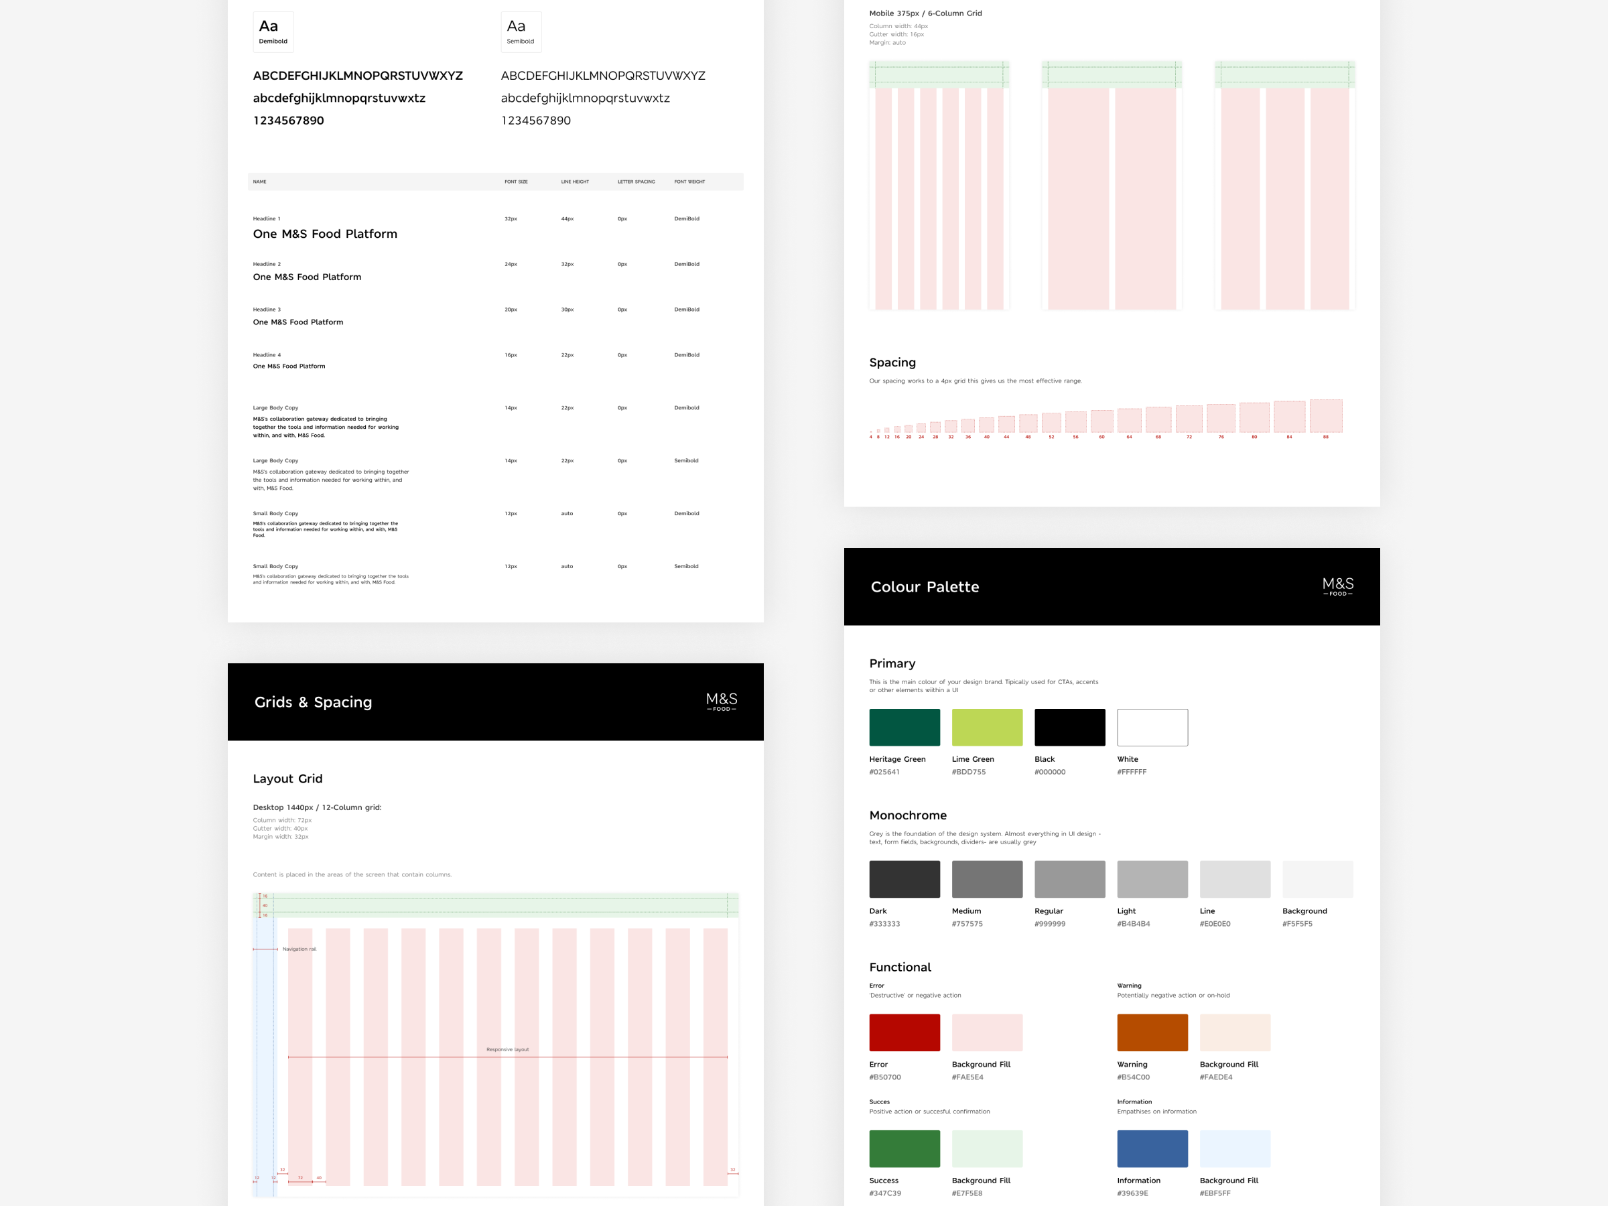Click the Headline 3 label

click(267, 310)
